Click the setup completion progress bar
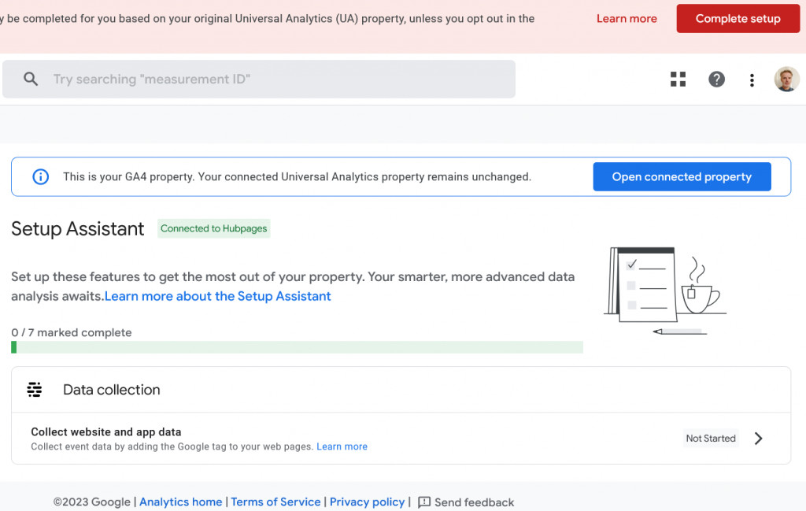Image resolution: width=806 pixels, height=511 pixels. click(297, 347)
